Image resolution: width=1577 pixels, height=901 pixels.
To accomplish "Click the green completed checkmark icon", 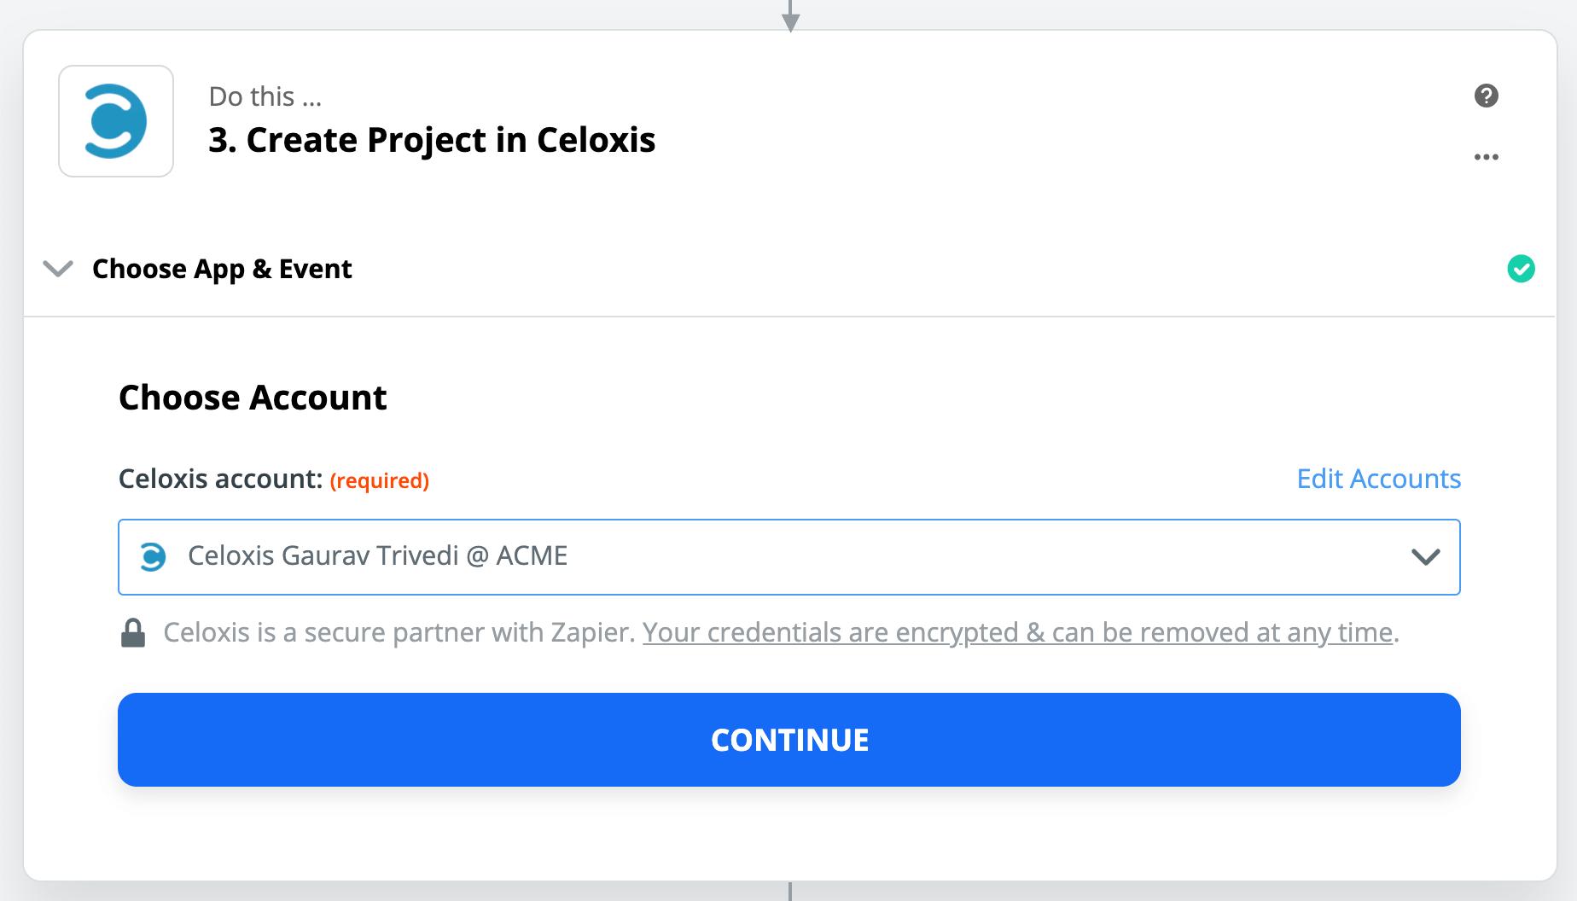I will 1521,269.
